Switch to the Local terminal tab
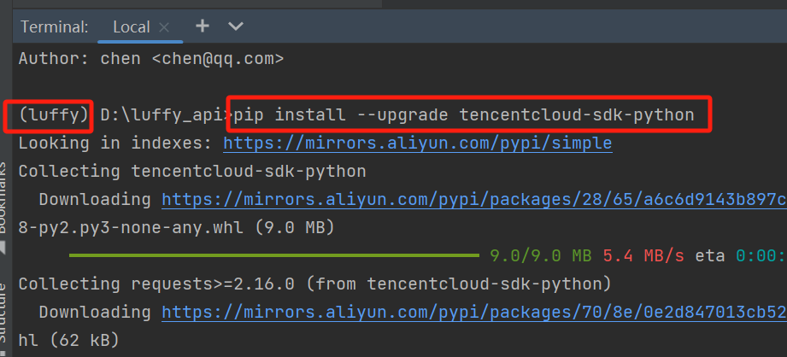This screenshot has width=787, height=357. click(x=132, y=27)
